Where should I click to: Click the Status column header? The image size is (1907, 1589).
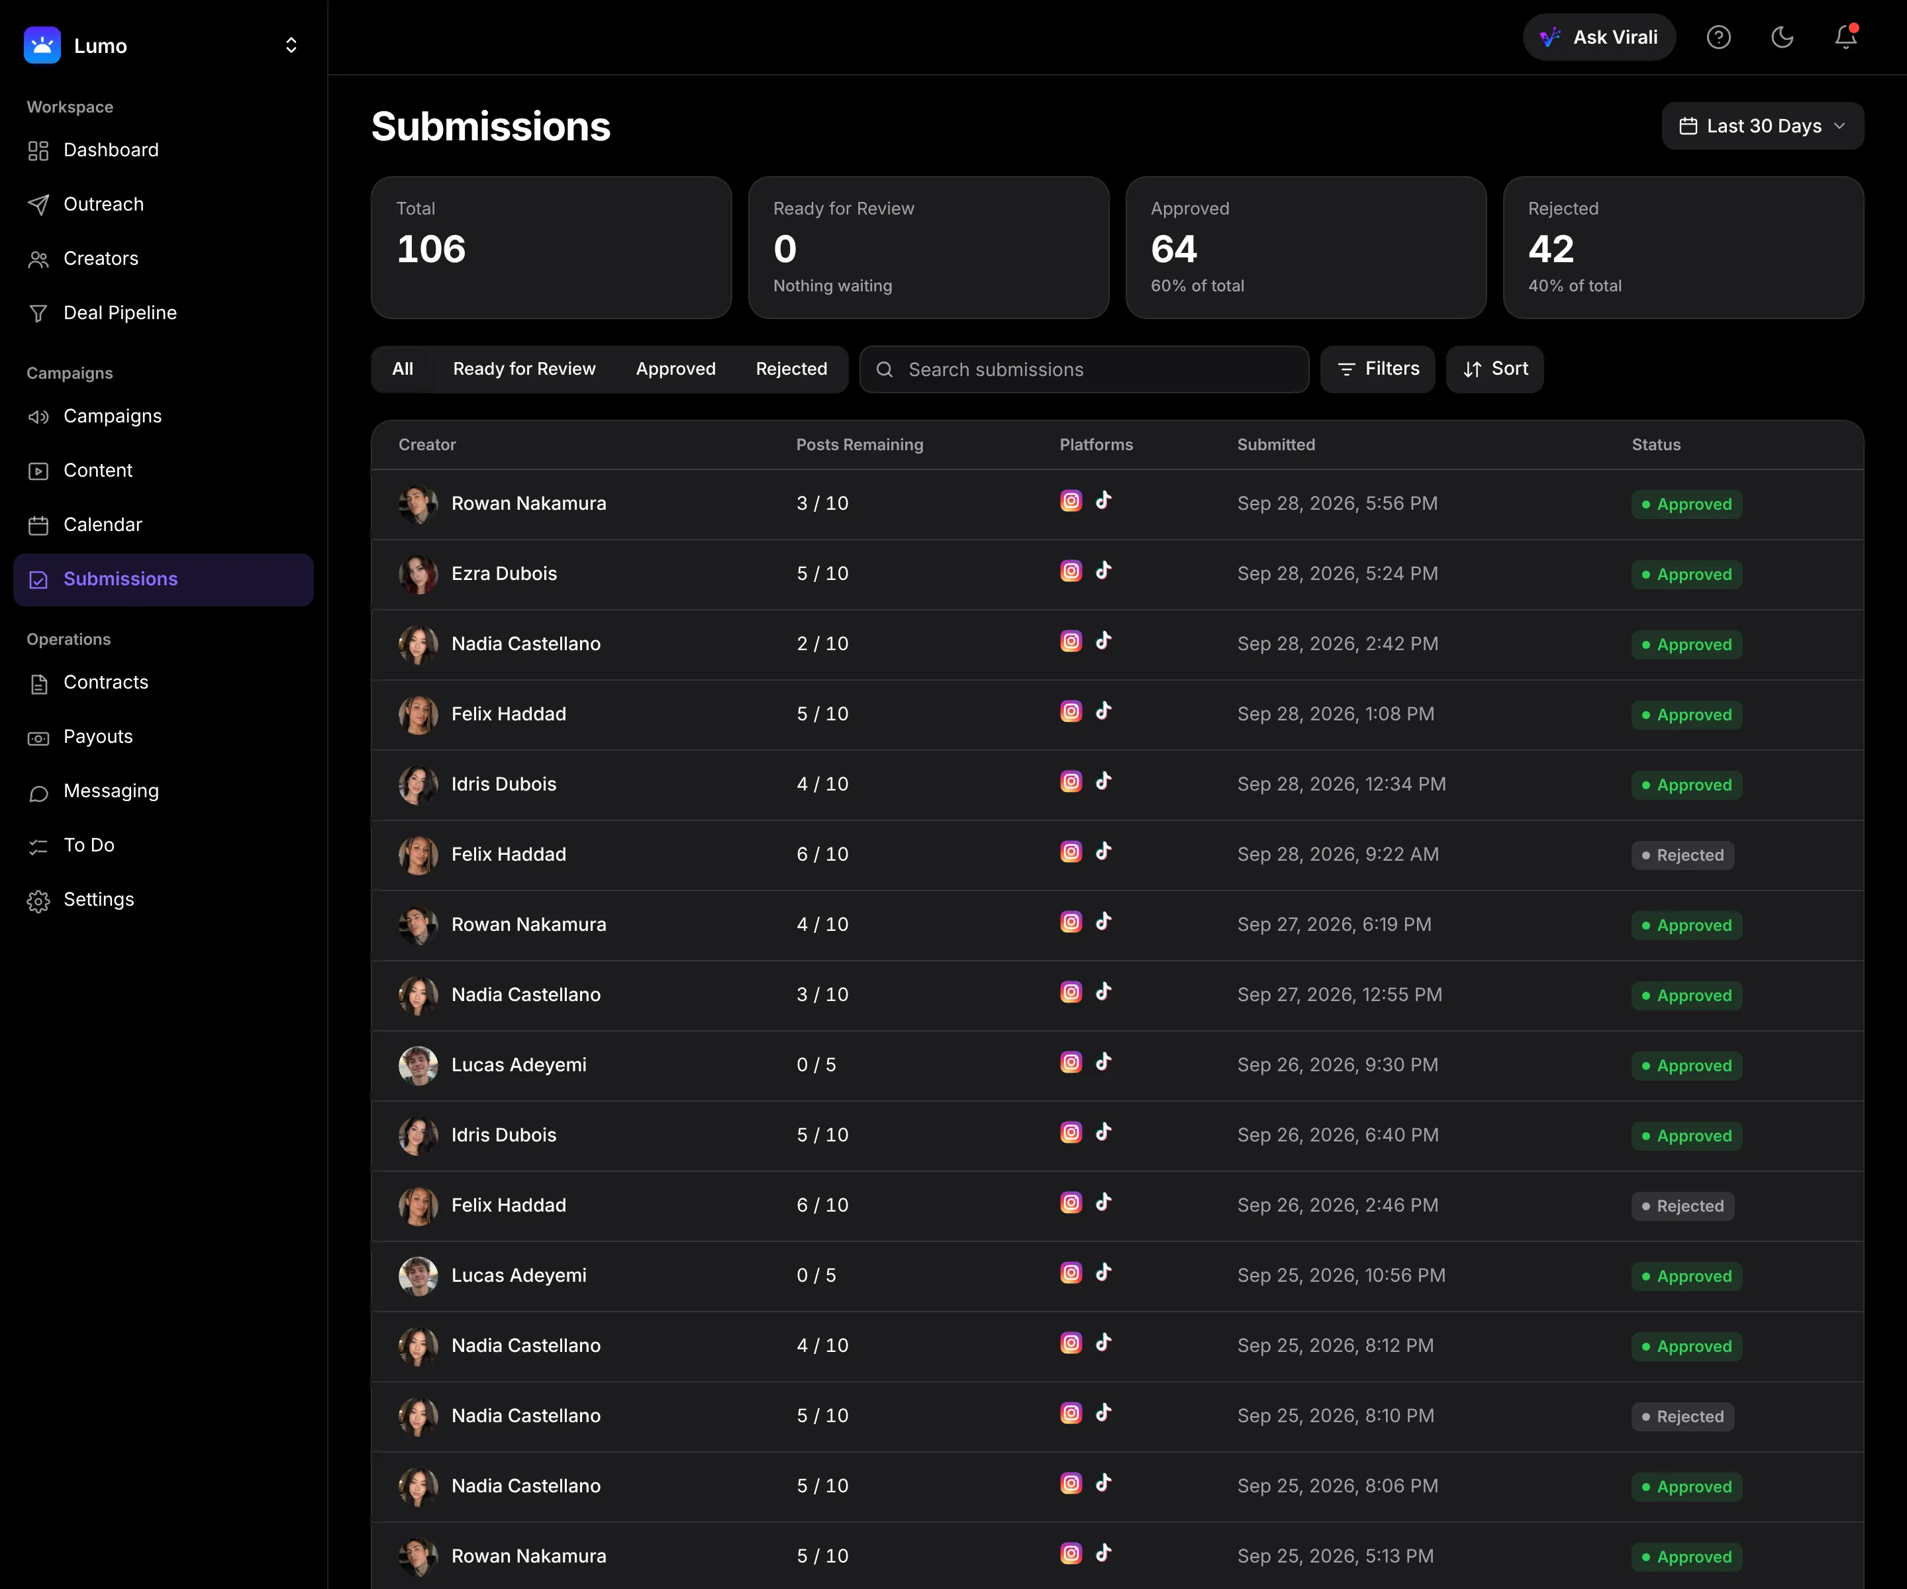(x=1655, y=445)
